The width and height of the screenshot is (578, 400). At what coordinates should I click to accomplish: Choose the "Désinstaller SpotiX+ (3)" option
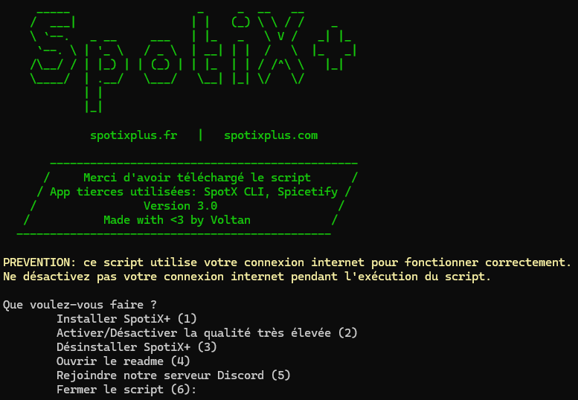pyautogui.click(x=136, y=347)
